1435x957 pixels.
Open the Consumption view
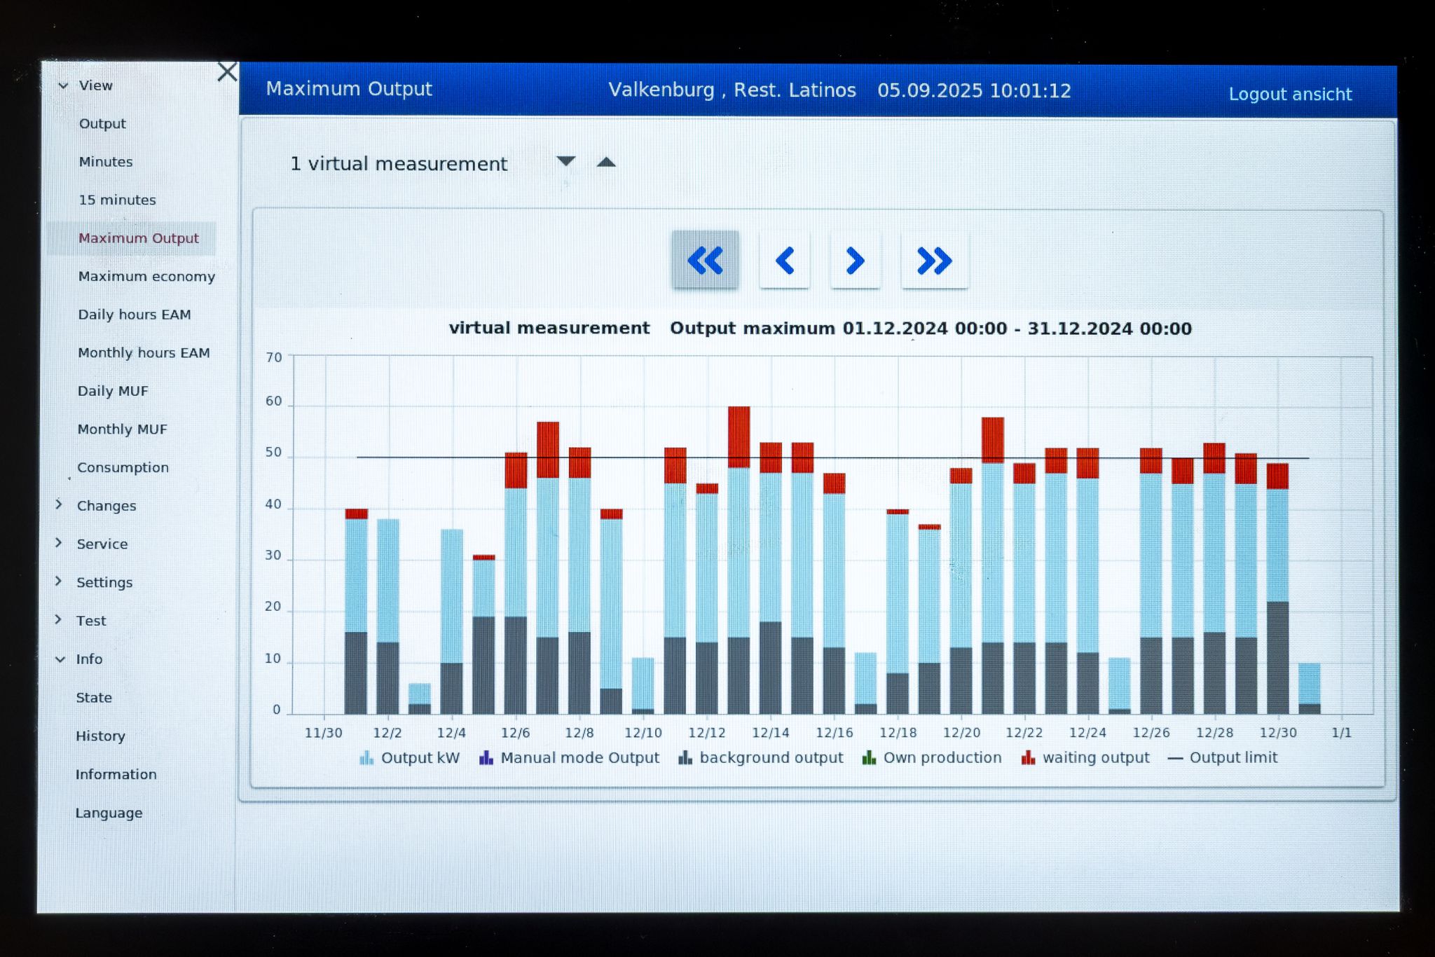pyautogui.click(x=123, y=467)
